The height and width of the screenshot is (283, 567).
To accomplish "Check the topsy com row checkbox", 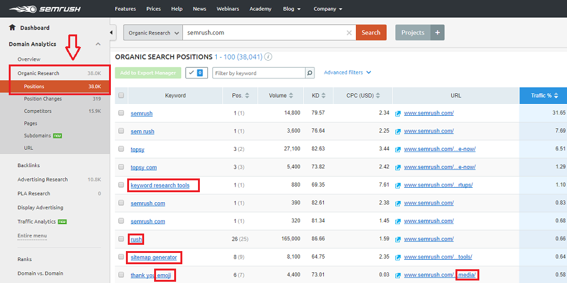I will pos(121,167).
